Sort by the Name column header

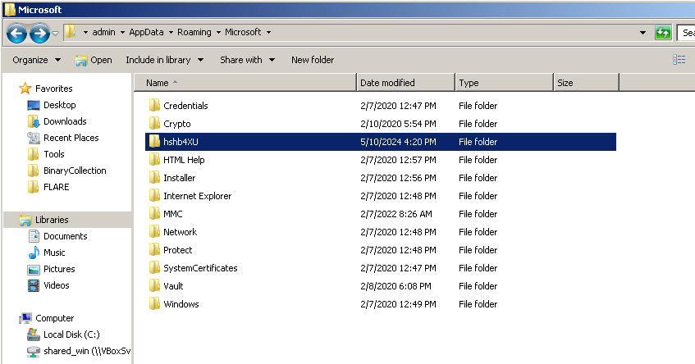click(x=245, y=83)
